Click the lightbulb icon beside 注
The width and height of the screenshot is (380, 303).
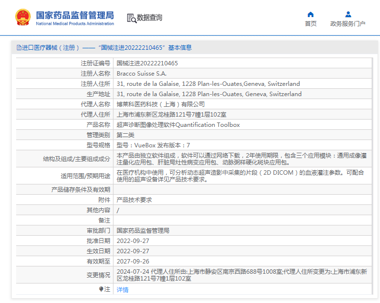click(101, 289)
